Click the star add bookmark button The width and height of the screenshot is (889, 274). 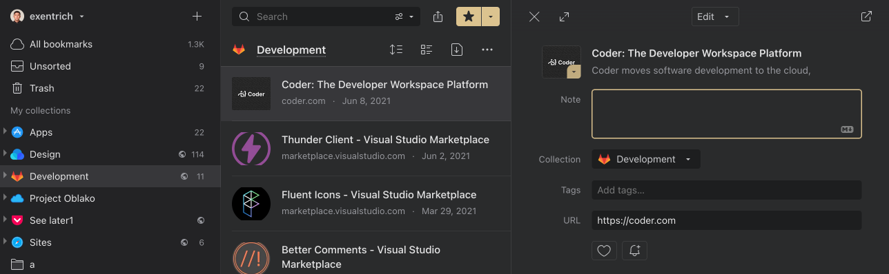[x=469, y=17]
